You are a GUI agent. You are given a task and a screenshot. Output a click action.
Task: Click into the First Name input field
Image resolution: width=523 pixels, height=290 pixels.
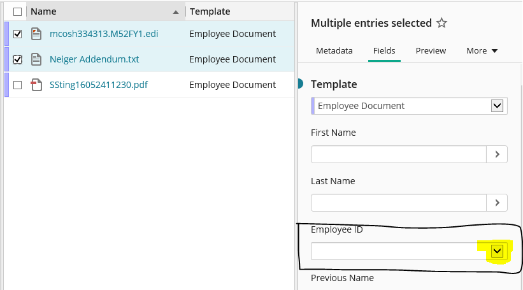click(x=399, y=154)
